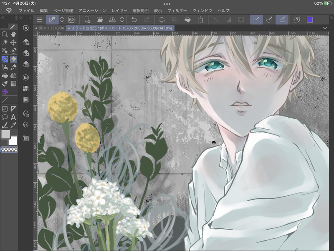The height and width of the screenshot is (251, 334).
Task: Open the Quick Access palette
Action: tap(26, 28)
